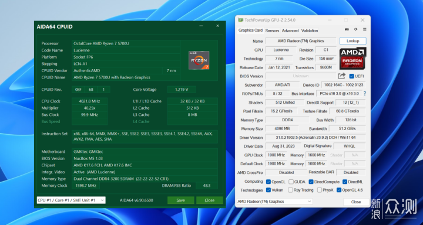The width and height of the screenshot is (423, 225).
Task: Click the Core Voltage 1.219 V value
Action: click(x=182, y=90)
